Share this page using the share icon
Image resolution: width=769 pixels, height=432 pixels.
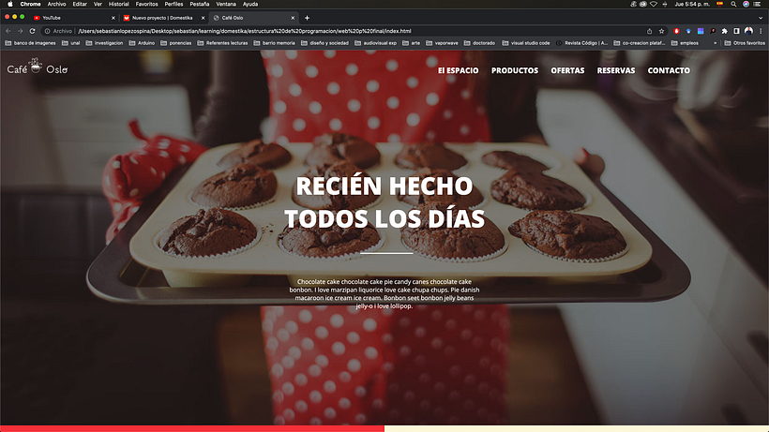click(649, 31)
